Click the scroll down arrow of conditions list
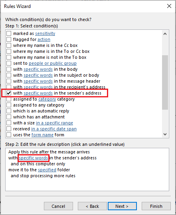Screen dimensions: 176x215 [x=165, y=134]
